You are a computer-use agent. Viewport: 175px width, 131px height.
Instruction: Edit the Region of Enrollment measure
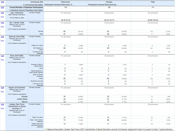click(x=2, y=87)
